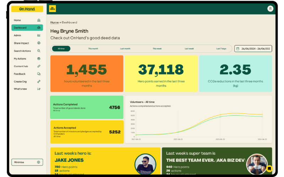The image size is (284, 177).
Task: Select the This month filter
Action: click(93, 48)
